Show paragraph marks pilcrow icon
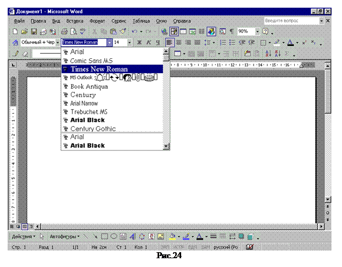This screenshot has height=267, width=342. 232,32
